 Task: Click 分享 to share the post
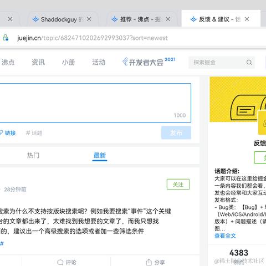[155, 262]
